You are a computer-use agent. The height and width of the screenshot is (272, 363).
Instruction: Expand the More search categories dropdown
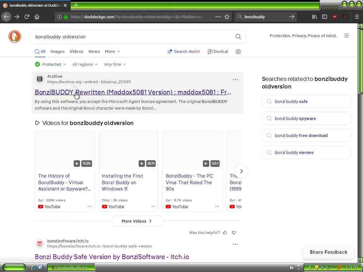point(112,51)
